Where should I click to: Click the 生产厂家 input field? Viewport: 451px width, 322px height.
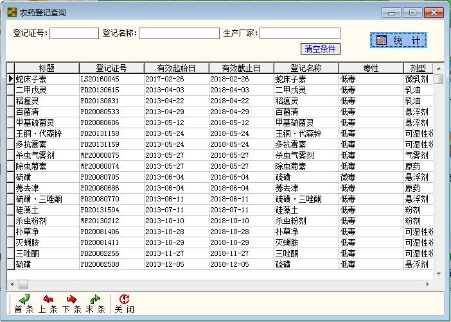coord(299,33)
